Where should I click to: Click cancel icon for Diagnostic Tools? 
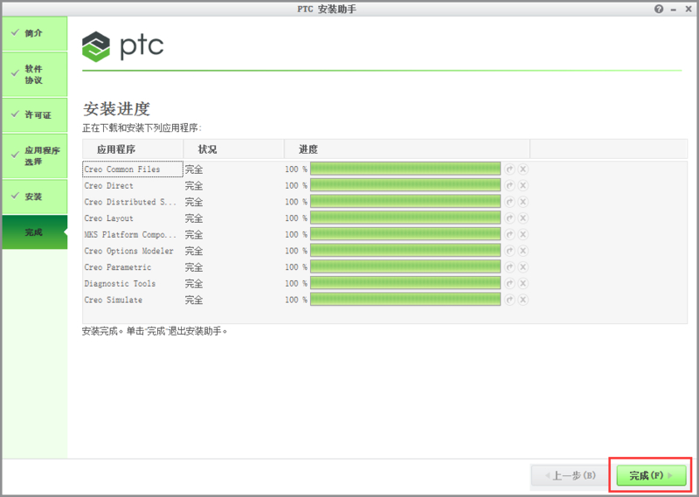pyautogui.click(x=523, y=284)
